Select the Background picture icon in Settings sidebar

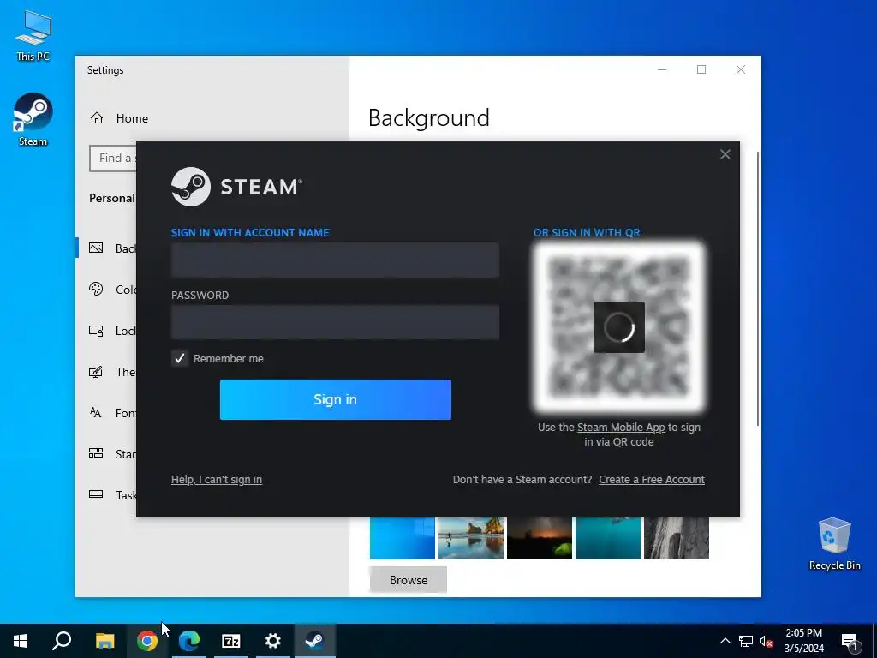pos(96,248)
